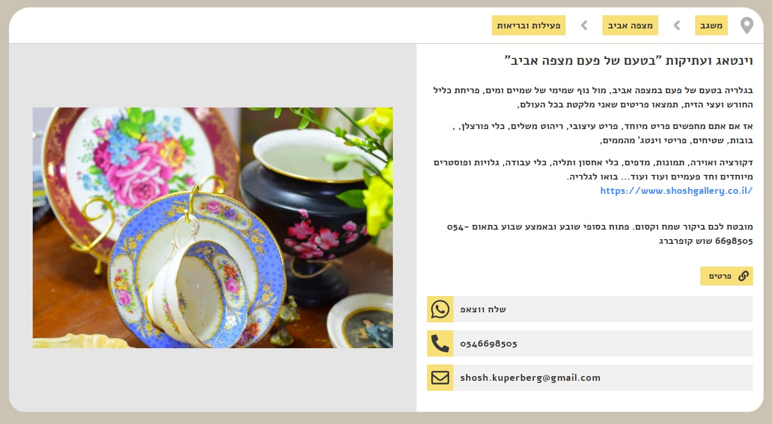Click the email envelope icon
The image size is (772, 424).
click(440, 378)
